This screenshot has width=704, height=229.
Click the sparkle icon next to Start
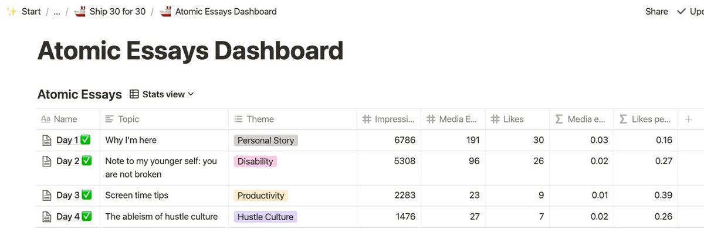click(x=11, y=11)
